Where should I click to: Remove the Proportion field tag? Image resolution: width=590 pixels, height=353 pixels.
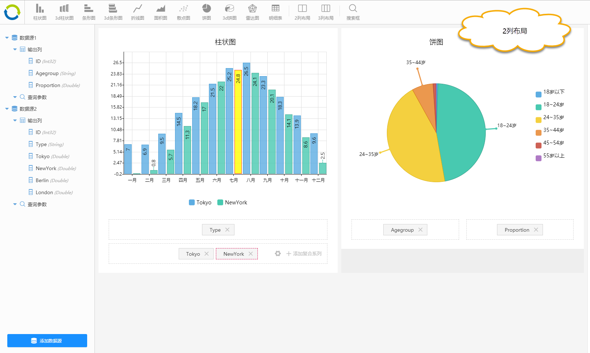536,230
